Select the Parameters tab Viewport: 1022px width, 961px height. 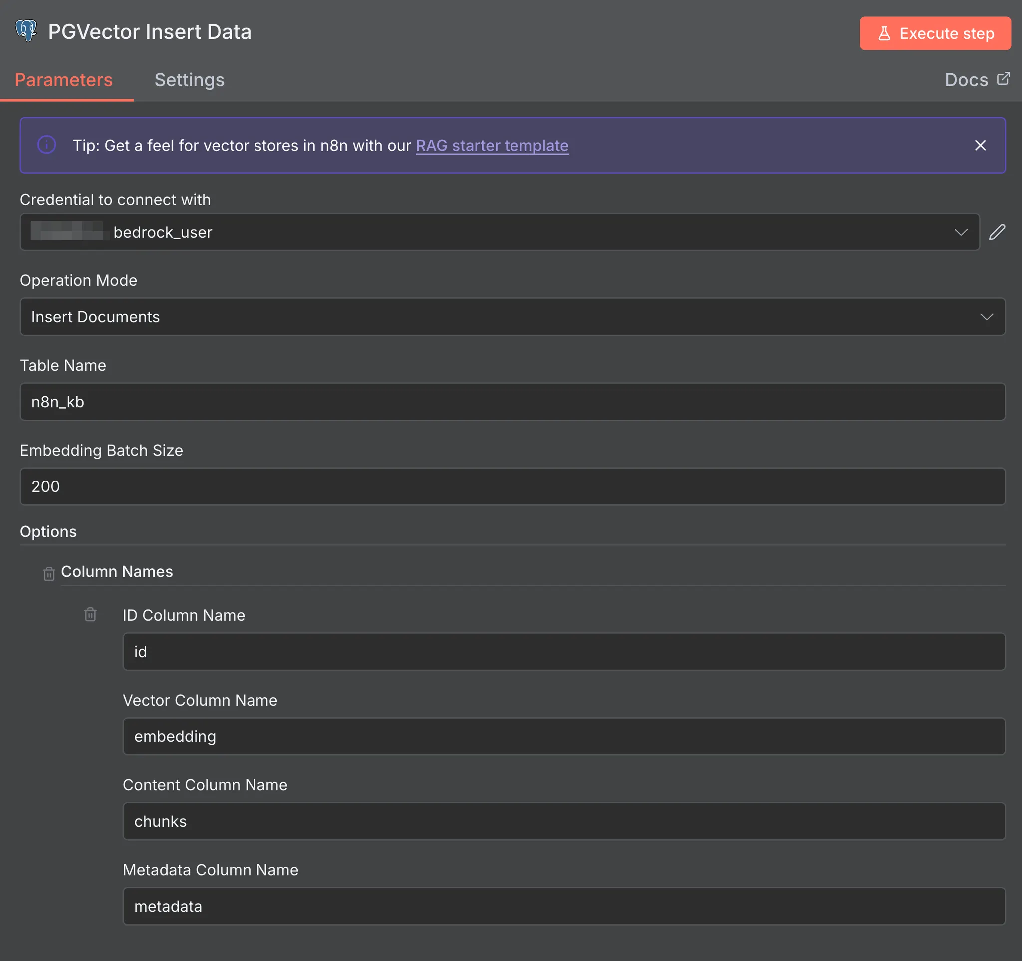64,80
